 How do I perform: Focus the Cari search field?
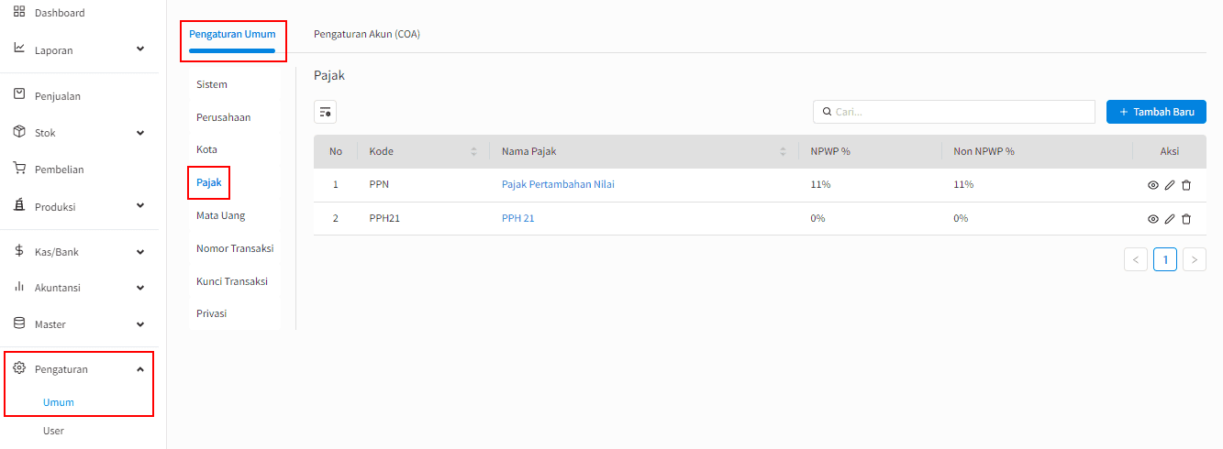point(954,112)
